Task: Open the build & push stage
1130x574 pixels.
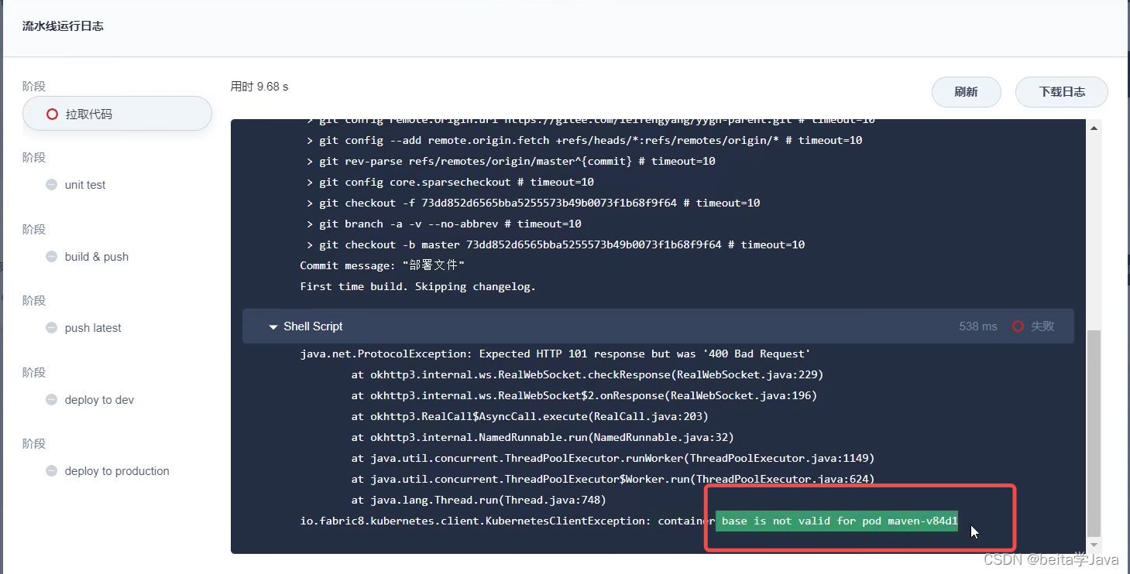Action: [97, 257]
